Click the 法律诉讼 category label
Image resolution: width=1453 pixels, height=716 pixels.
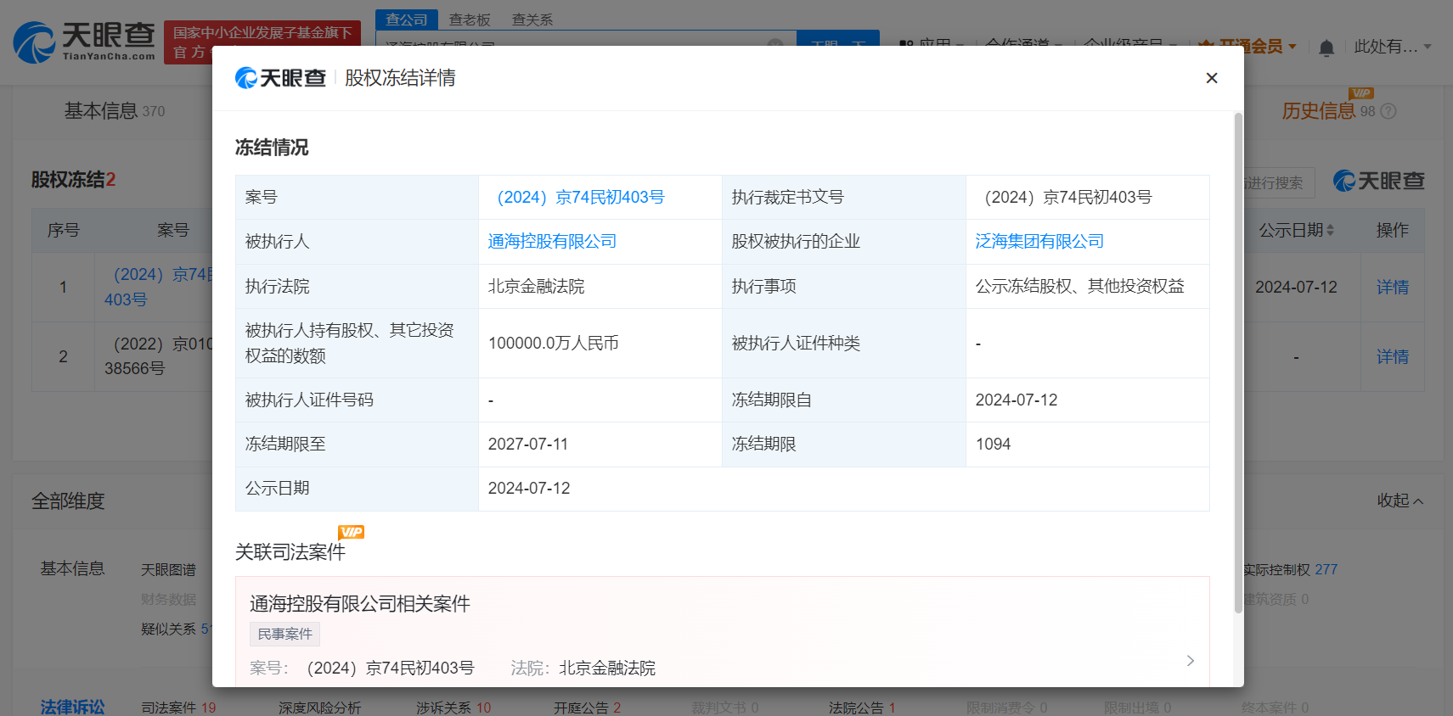coord(72,707)
